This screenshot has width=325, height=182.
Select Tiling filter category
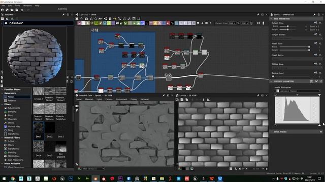(10, 130)
